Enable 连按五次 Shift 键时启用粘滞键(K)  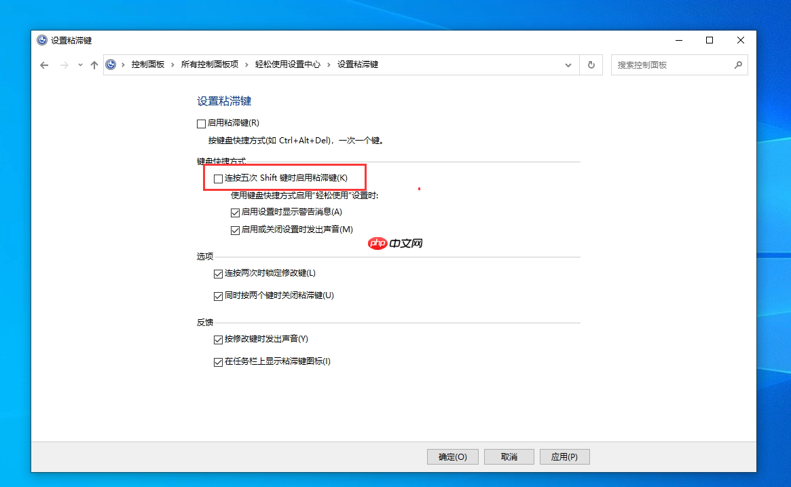tap(218, 178)
